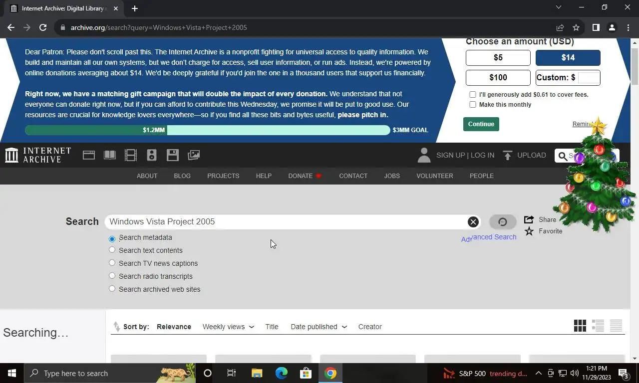Open PROJECTS menu item

[x=223, y=176]
